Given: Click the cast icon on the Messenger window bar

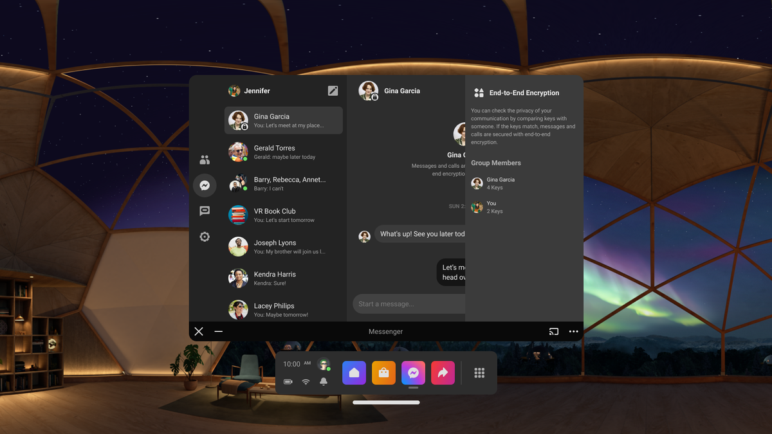Looking at the screenshot, I should (x=553, y=331).
